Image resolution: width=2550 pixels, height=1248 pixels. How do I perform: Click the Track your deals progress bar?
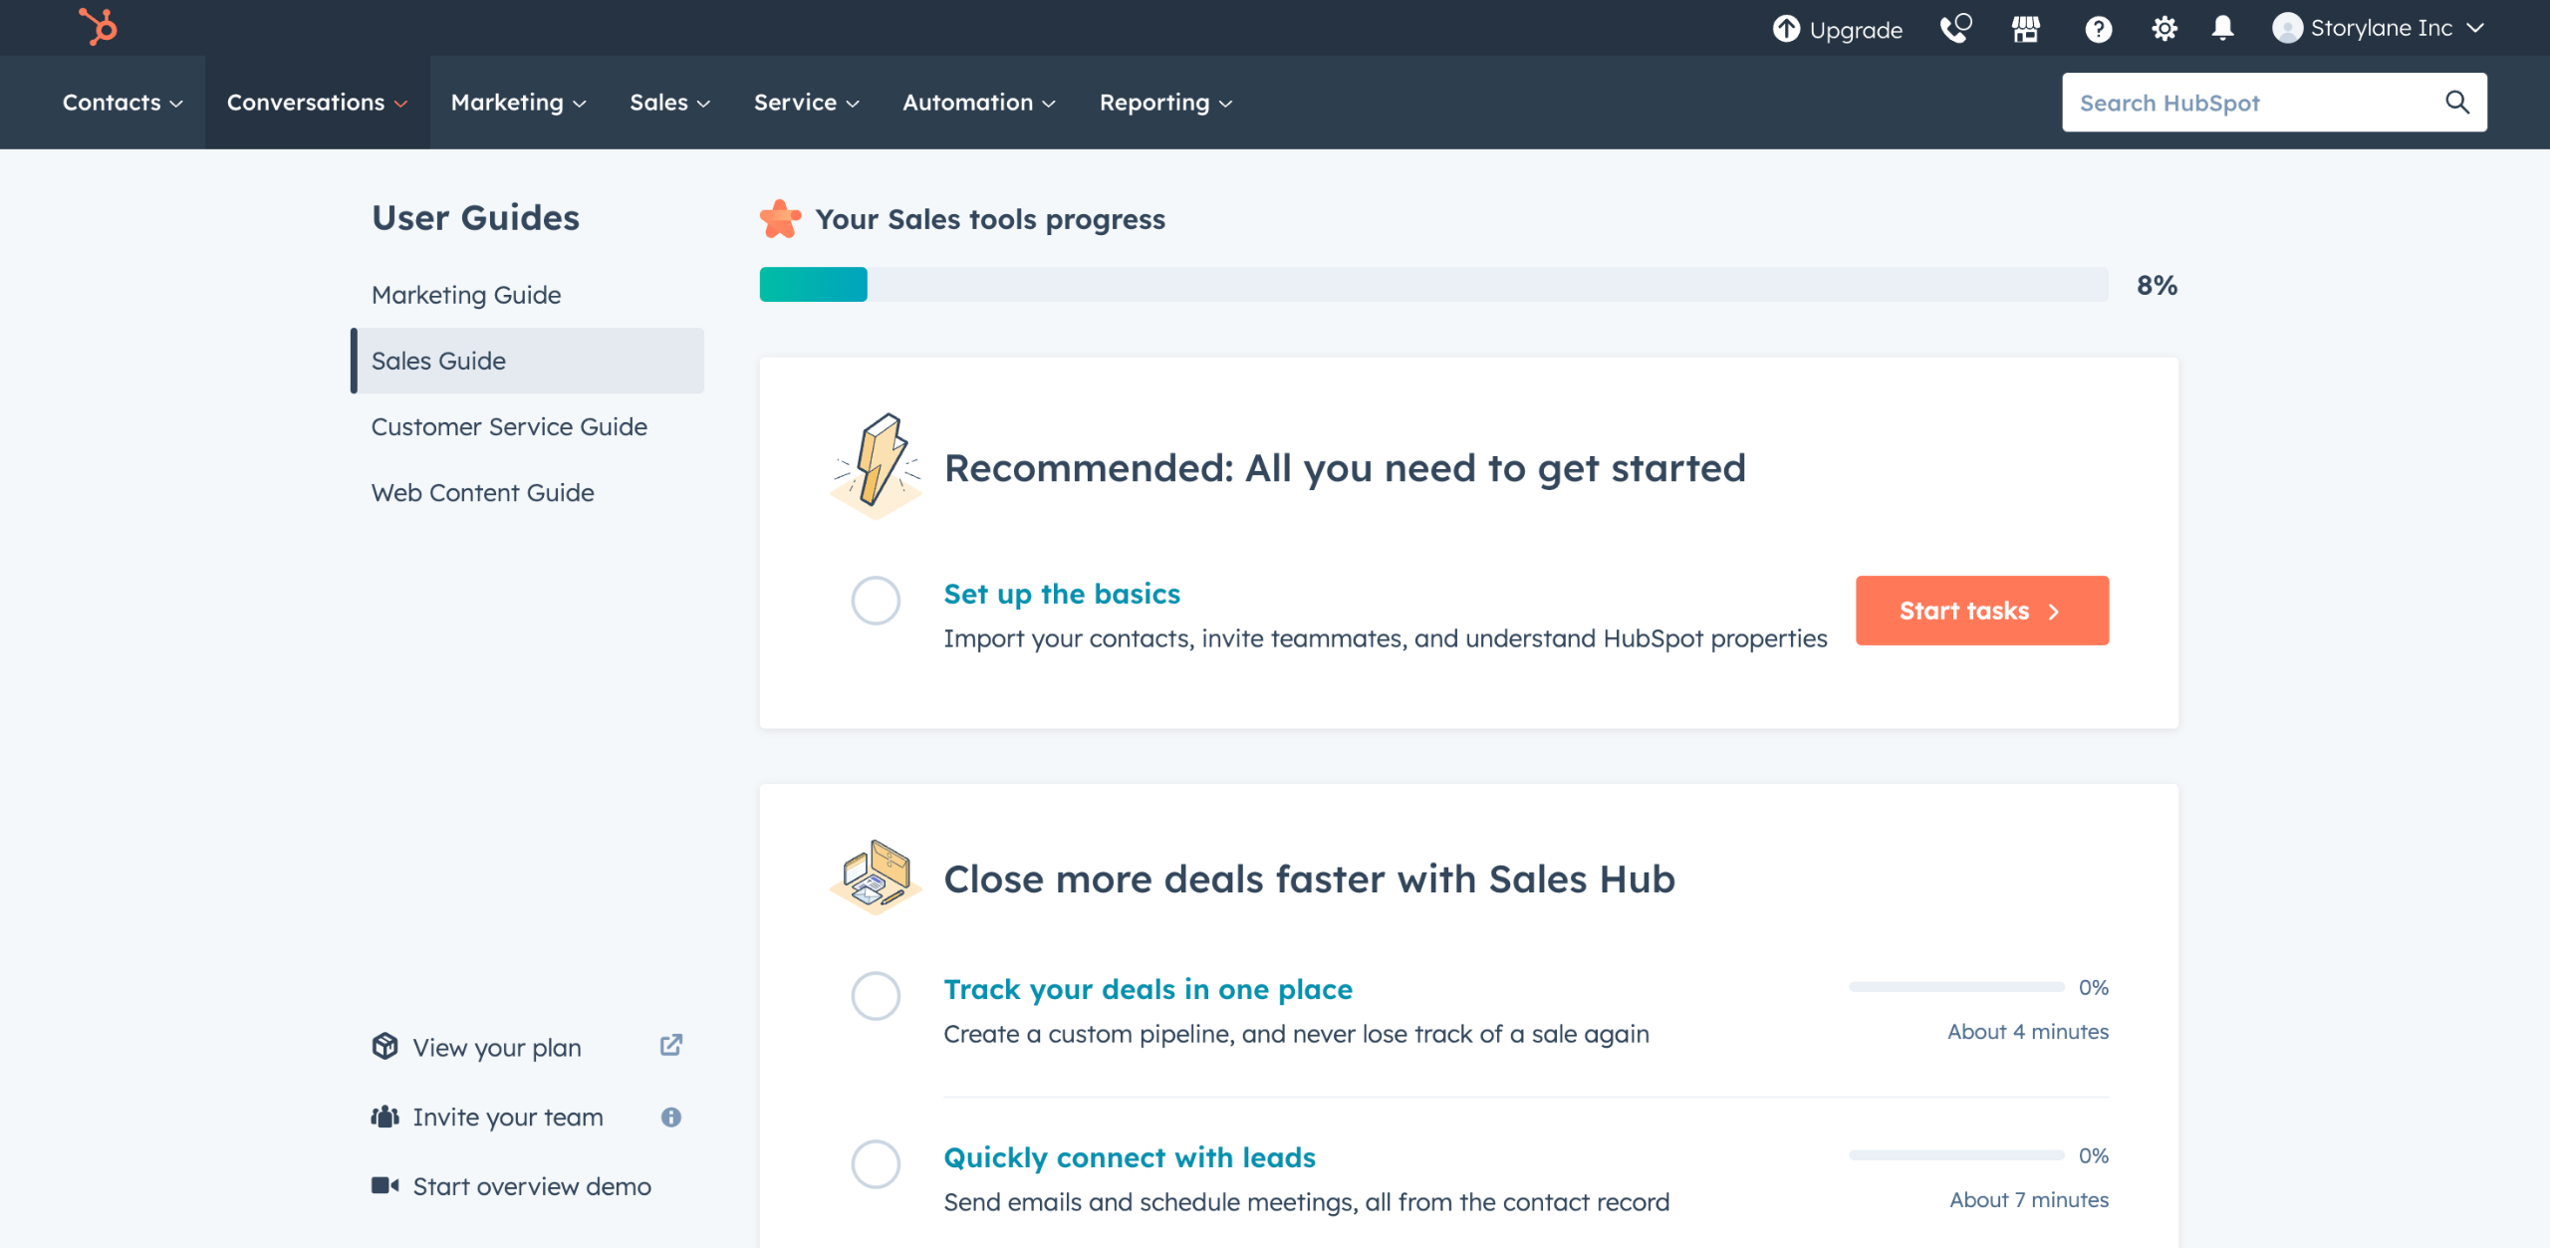(x=1956, y=987)
